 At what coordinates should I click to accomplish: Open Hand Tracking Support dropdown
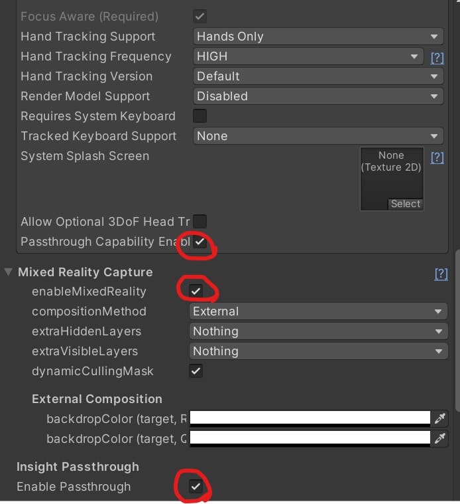coord(318,37)
